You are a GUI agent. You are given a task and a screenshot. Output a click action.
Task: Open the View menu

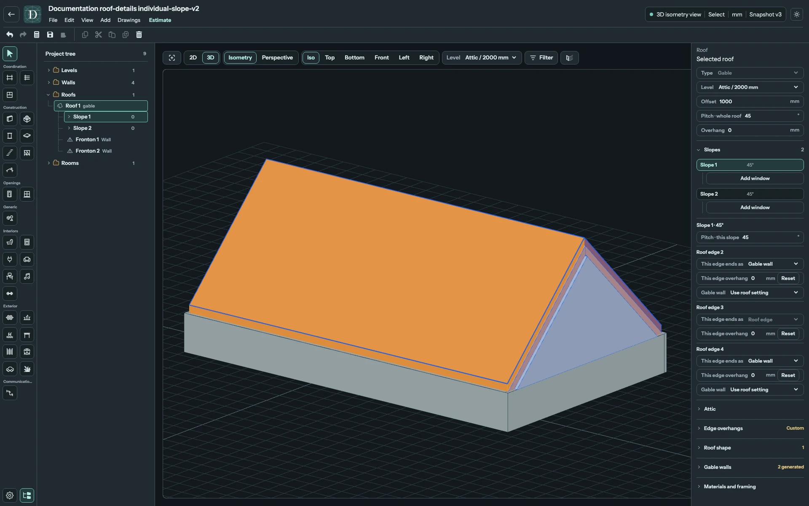coord(87,20)
